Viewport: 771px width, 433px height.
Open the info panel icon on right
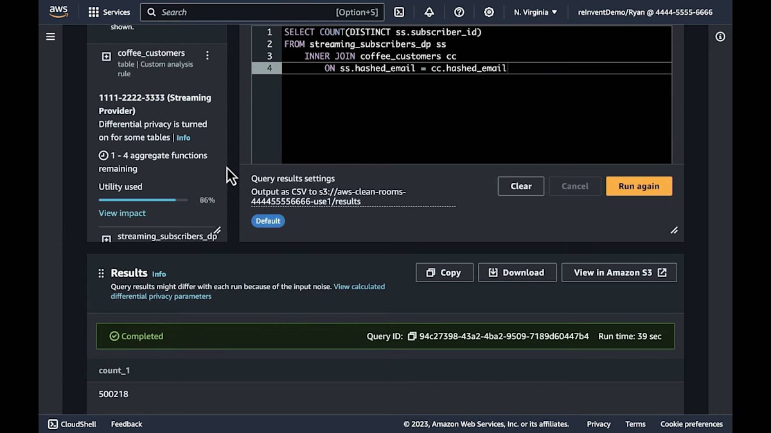(720, 37)
